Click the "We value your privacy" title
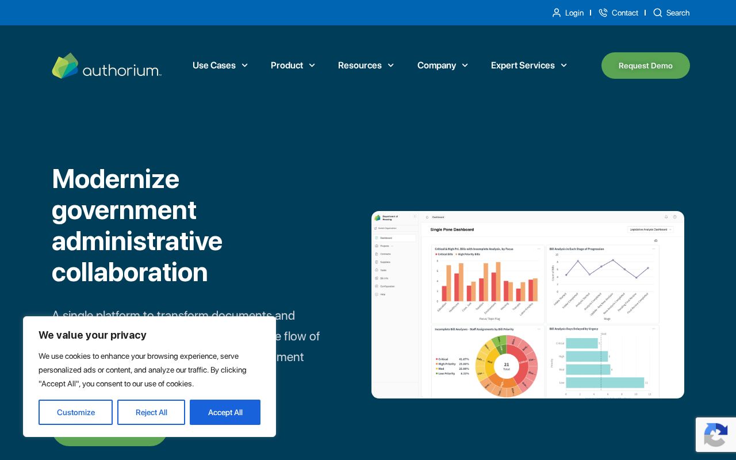This screenshot has height=460, width=736. 93,335
